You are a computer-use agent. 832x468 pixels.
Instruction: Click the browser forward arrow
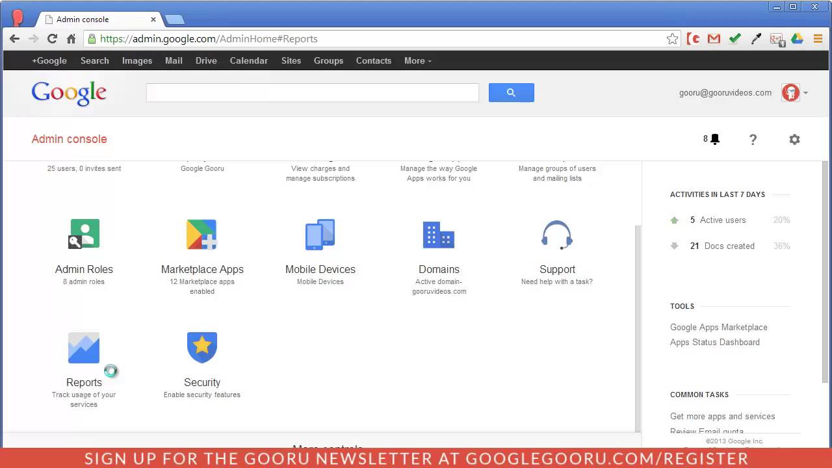(33, 39)
